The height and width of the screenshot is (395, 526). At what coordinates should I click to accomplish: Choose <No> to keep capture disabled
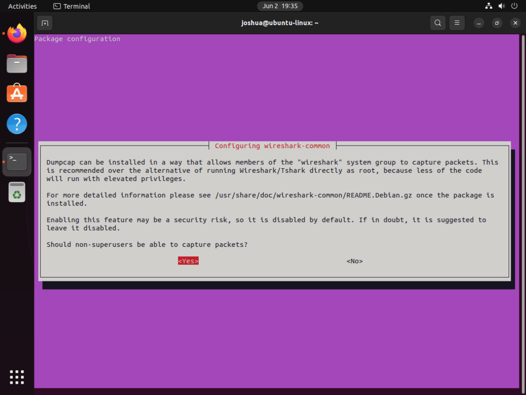[354, 261]
